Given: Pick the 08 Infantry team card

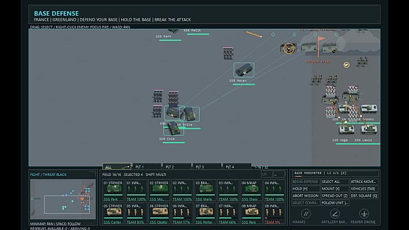Looking at the screenshot, I should click(x=274, y=213).
